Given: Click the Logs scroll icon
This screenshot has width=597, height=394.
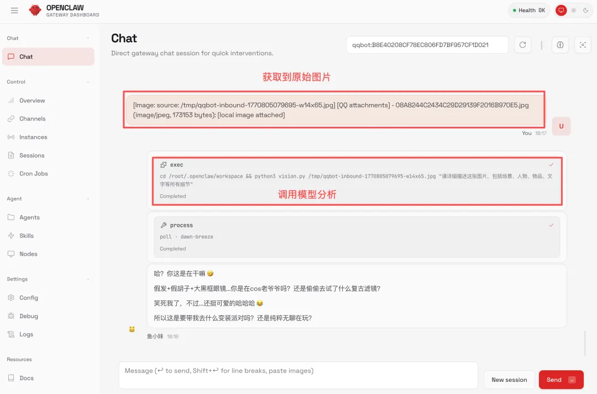Looking at the screenshot, I should [11, 334].
